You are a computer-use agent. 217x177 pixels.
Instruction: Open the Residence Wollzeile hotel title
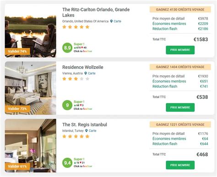(83, 67)
